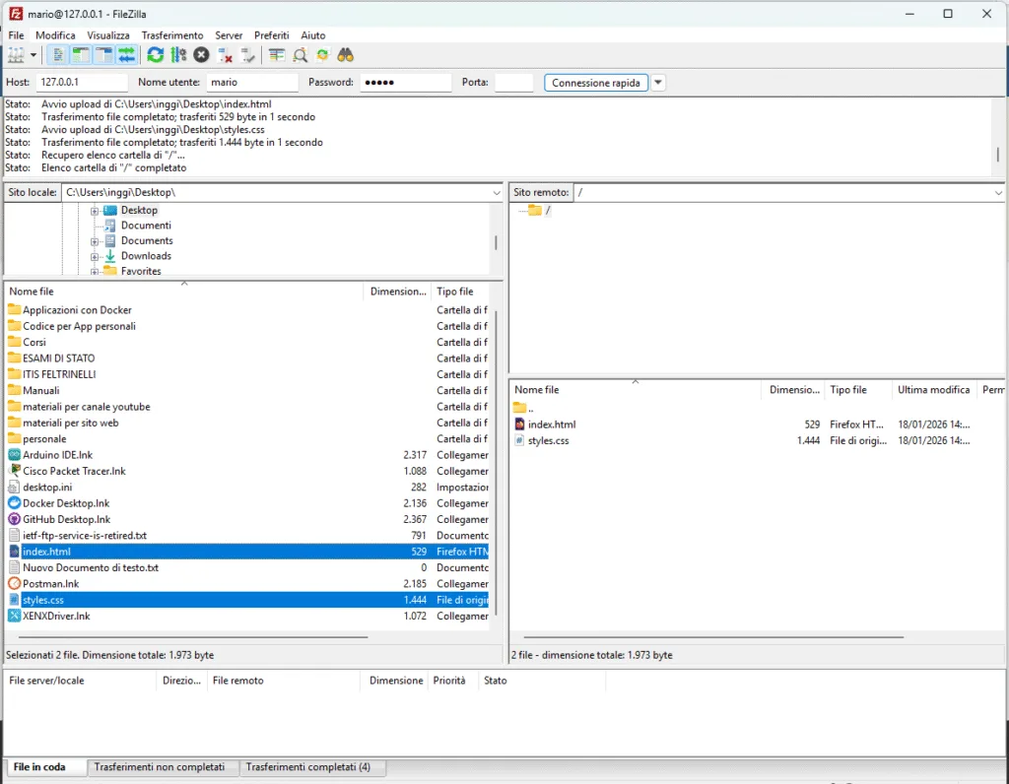This screenshot has height=784, width=1009.
Task: Expand the Sito locale path dropdown
Action: click(x=496, y=192)
